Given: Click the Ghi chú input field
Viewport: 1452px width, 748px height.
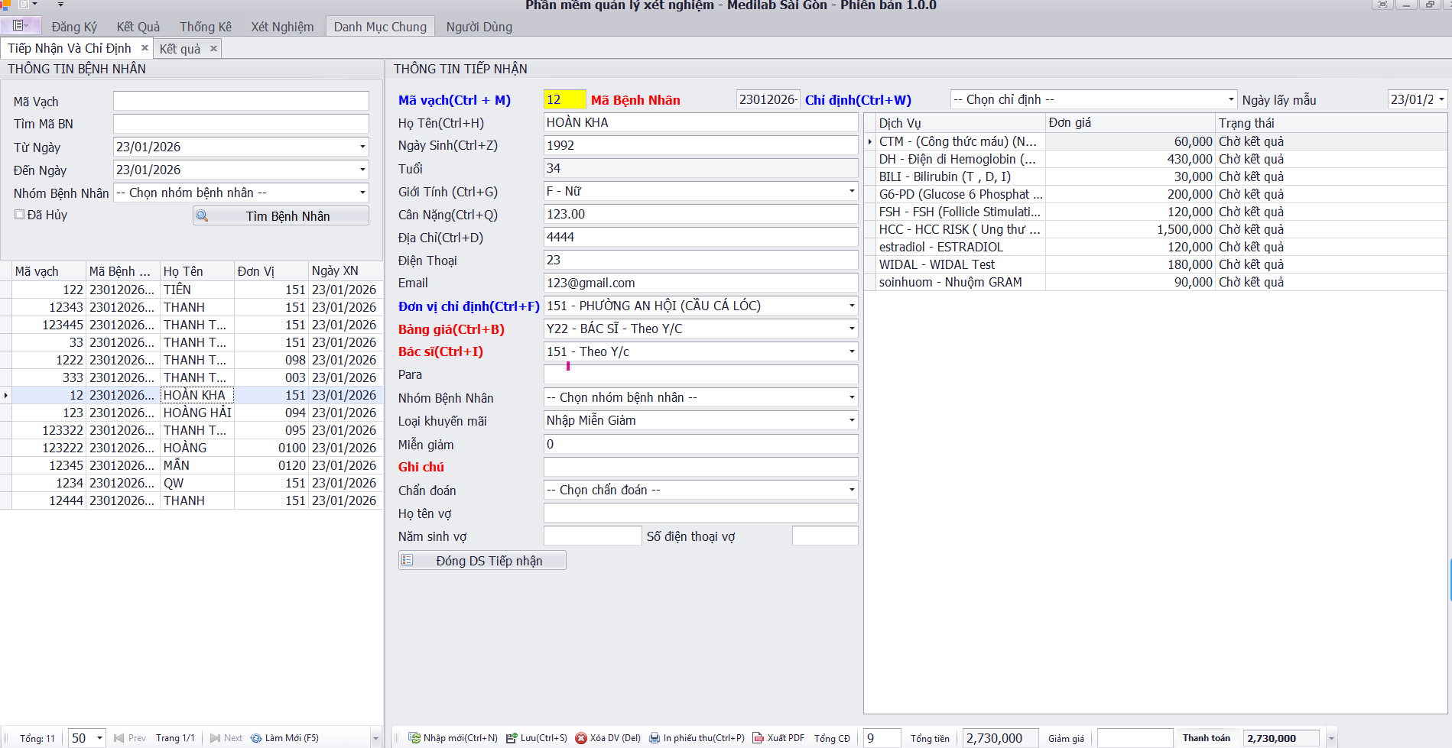Looking at the screenshot, I should pyautogui.click(x=700, y=467).
